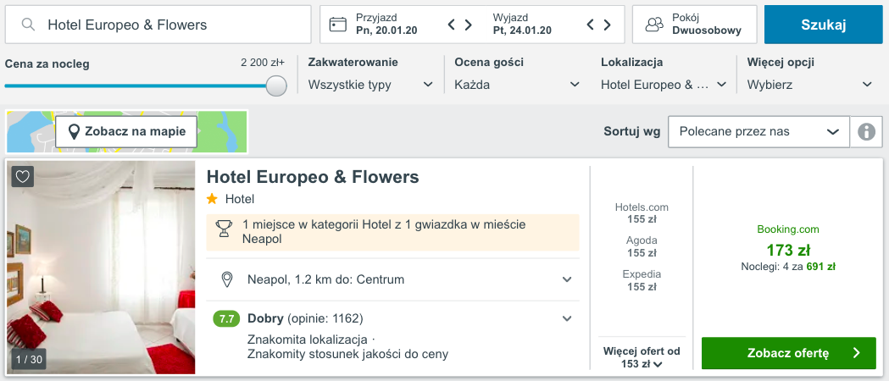889x381 pixels.
Task: Open the Zakwaterowanie type dropdown
Action: (x=371, y=85)
